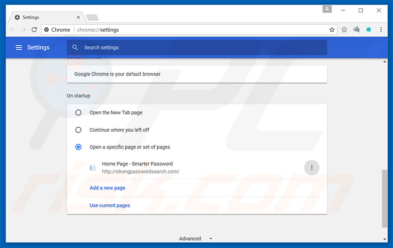
Task: Open a new tab button
Action: tap(93, 17)
